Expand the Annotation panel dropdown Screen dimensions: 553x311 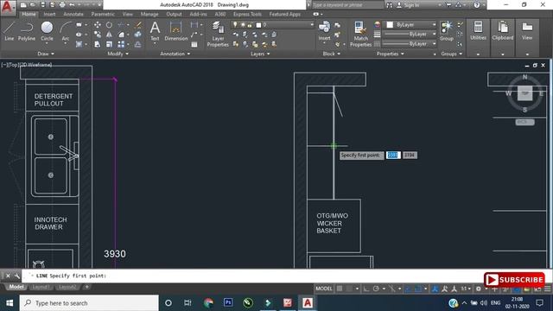pyautogui.click(x=175, y=54)
